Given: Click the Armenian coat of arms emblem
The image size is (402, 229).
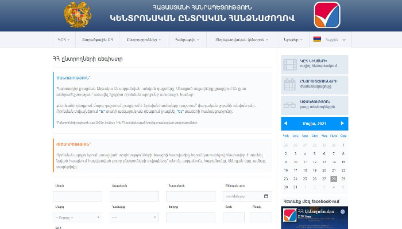Looking at the screenshot, I should [x=78, y=15].
